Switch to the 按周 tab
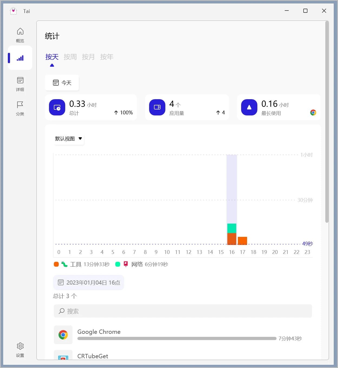338x368 pixels. point(70,57)
